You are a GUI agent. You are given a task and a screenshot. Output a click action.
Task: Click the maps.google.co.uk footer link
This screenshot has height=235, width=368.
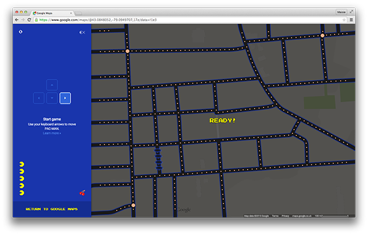pyautogui.click(x=302, y=216)
